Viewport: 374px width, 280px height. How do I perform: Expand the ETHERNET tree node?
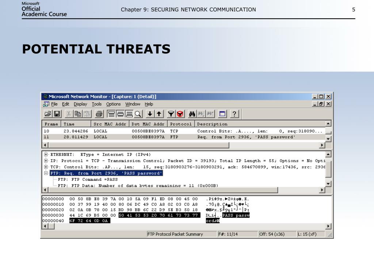point(46,155)
